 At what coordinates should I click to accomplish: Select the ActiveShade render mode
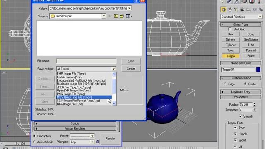34,142
